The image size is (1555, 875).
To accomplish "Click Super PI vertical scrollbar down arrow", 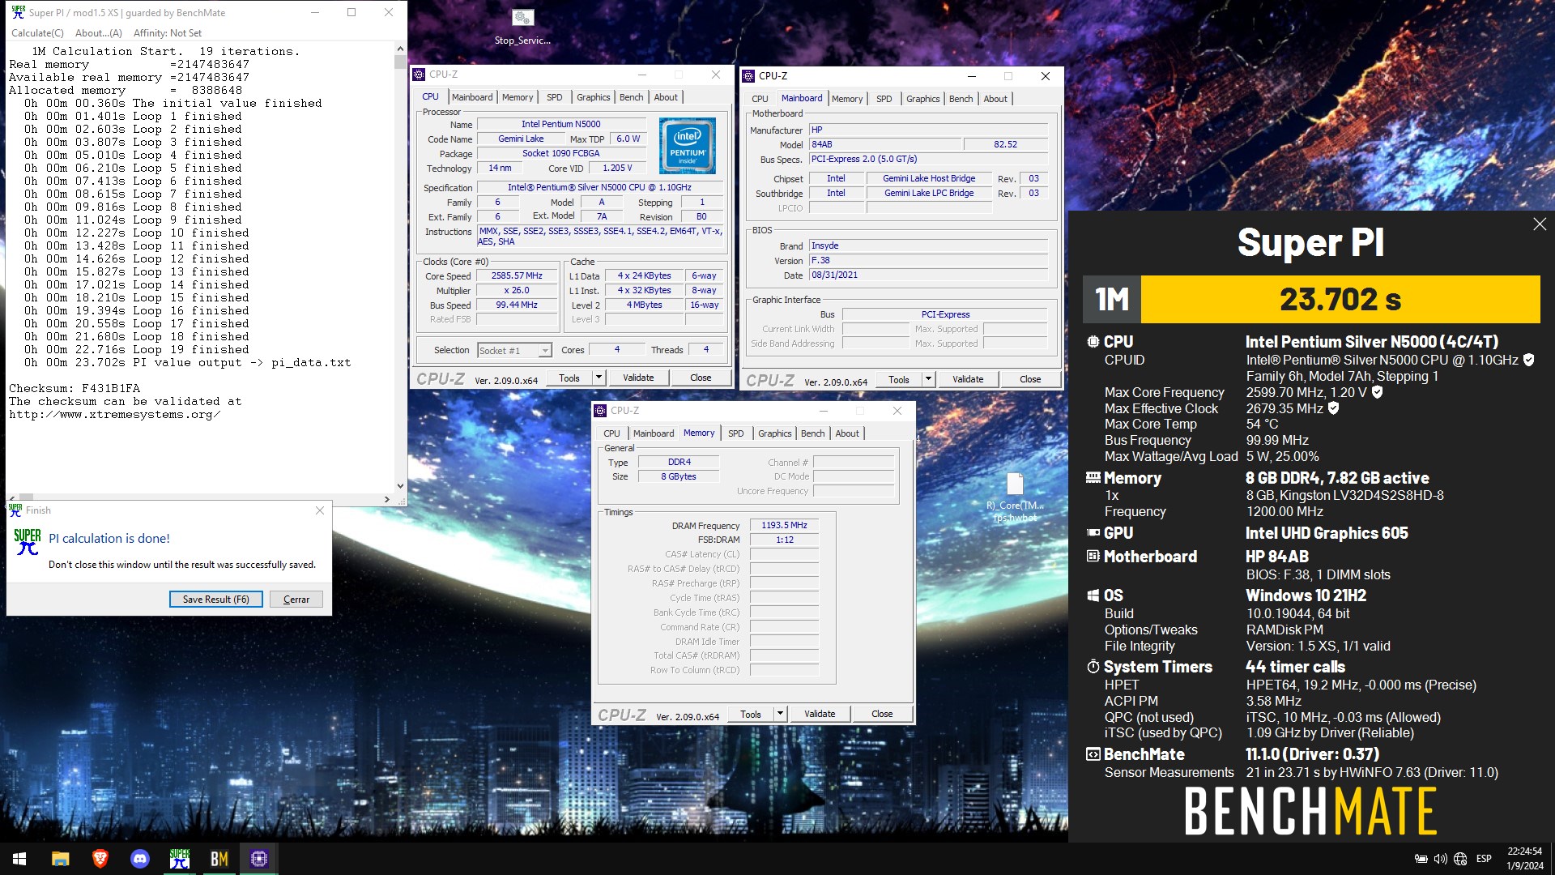I will coord(400,486).
